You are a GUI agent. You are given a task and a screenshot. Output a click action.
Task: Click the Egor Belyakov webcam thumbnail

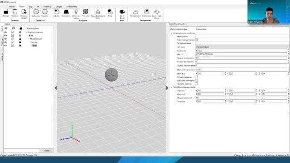pos(269,12)
